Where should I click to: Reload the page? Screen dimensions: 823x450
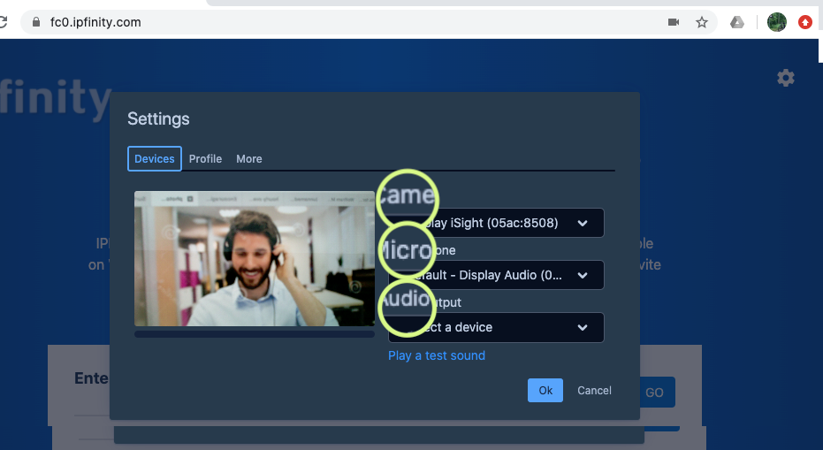coord(4,22)
